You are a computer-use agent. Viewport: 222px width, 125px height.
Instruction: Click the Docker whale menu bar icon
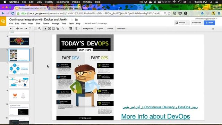150,2
